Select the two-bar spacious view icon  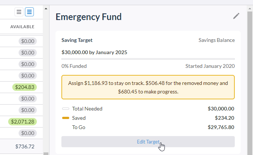point(19,12)
